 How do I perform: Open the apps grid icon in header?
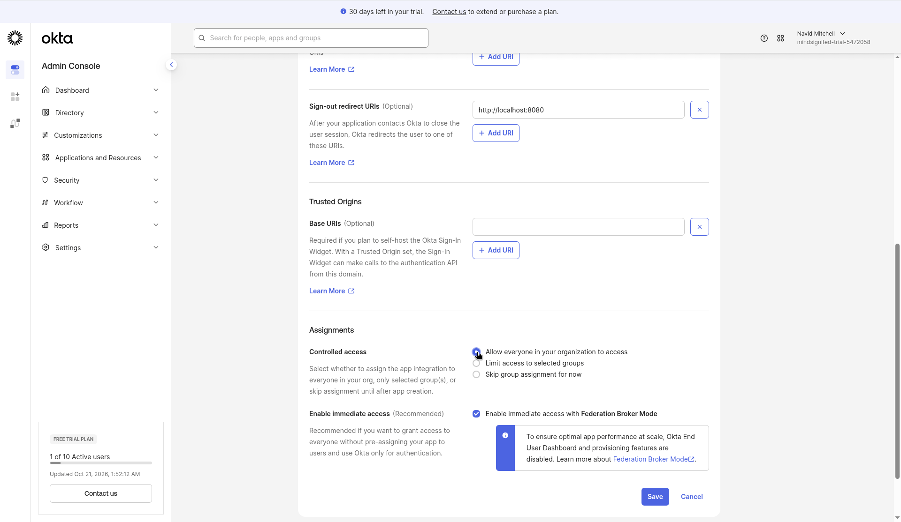pos(780,38)
